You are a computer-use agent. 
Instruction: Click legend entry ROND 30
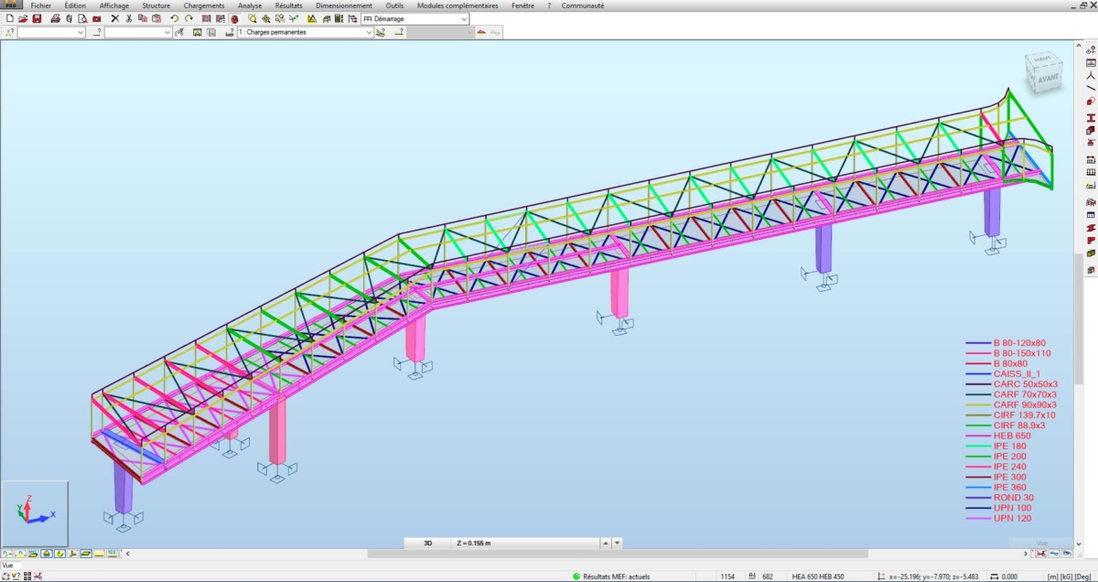[1014, 498]
